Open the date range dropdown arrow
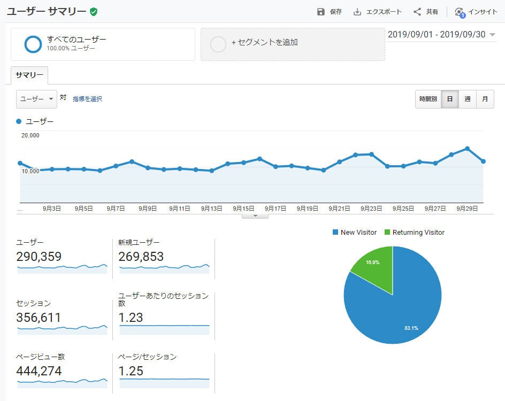 pyautogui.click(x=492, y=35)
